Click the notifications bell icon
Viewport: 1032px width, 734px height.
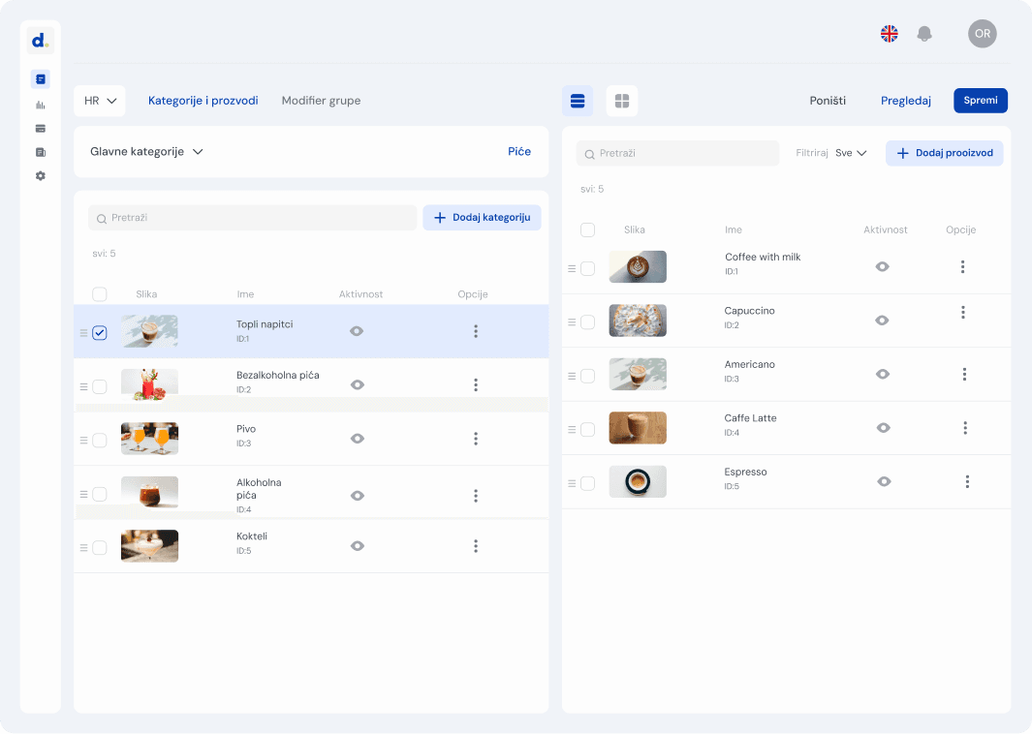point(924,34)
